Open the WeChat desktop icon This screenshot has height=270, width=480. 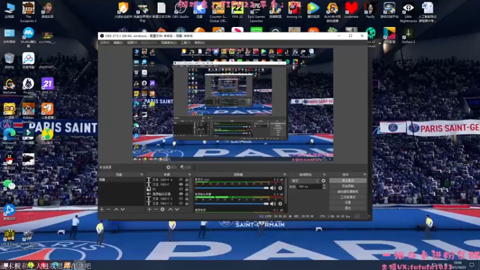[10, 187]
